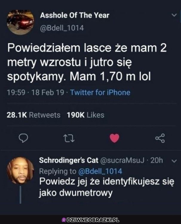Viewport: 181px width, 224px height.
Task: Open the Twitter for iPhone link
Action: pyautogui.click(x=100, y=92)
